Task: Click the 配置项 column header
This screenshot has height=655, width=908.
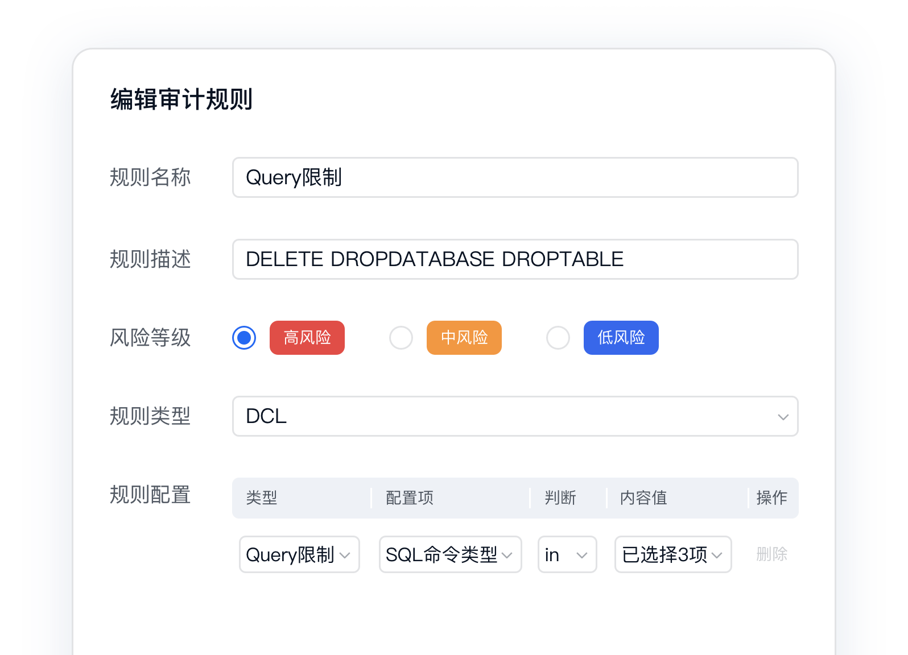Action: 410,498
